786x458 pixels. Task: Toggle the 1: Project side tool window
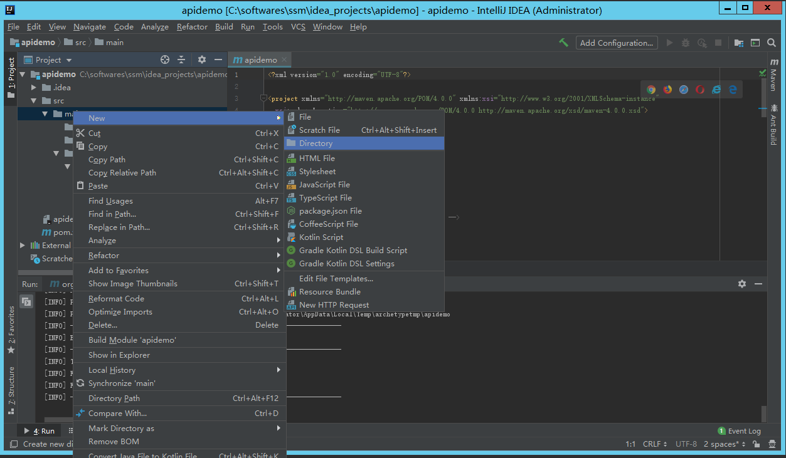[11, 78]
